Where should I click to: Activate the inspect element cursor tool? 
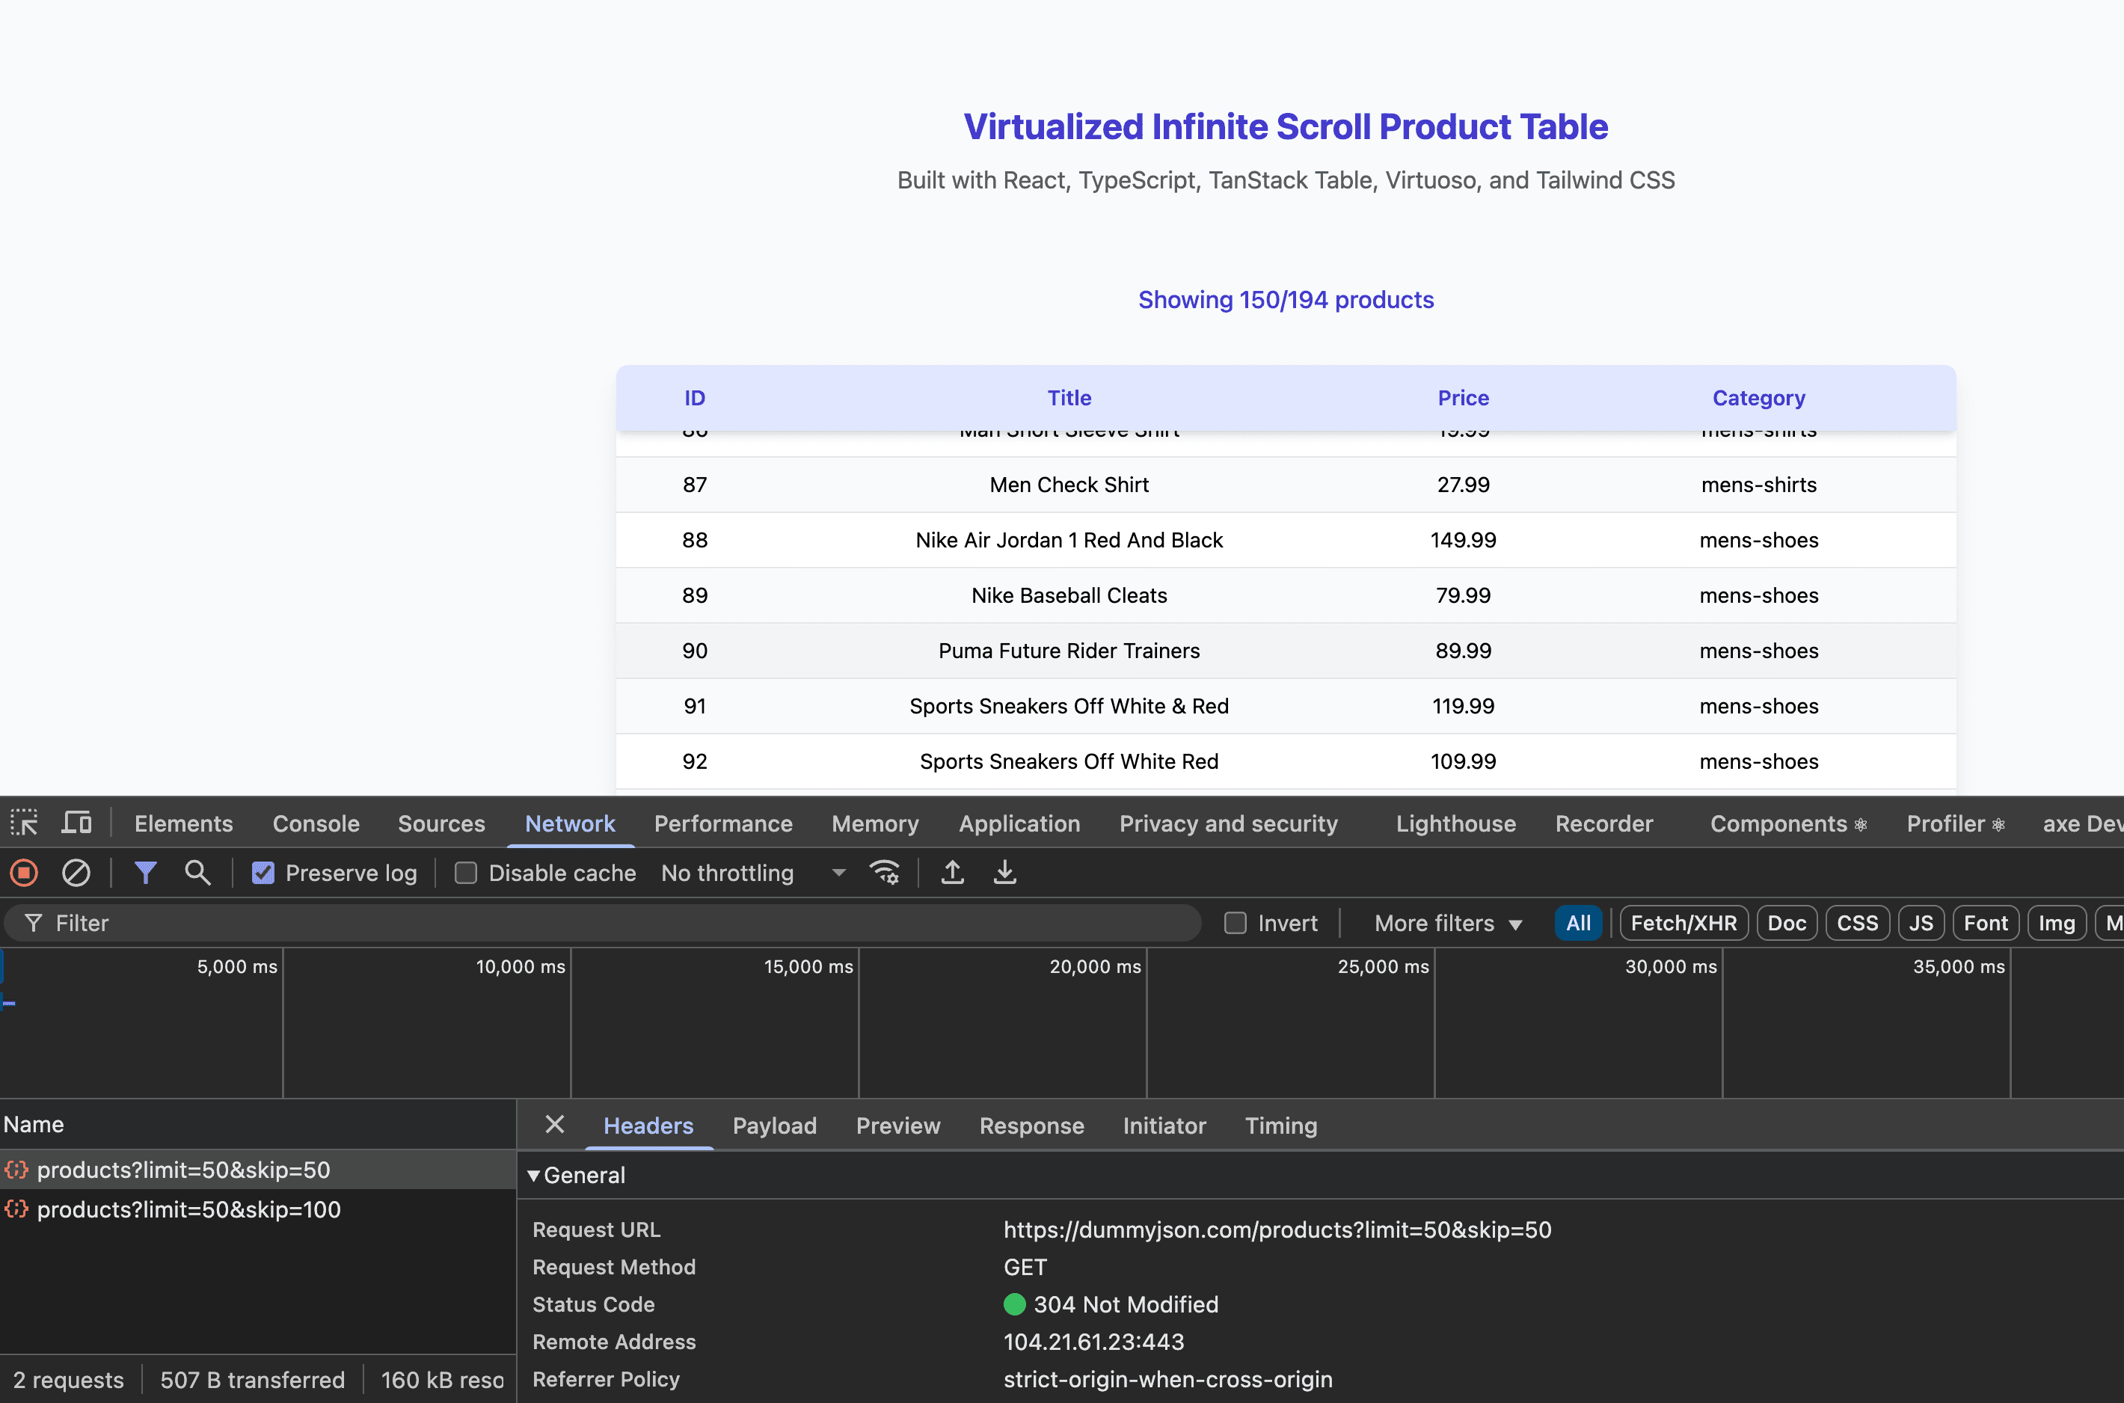24,823
